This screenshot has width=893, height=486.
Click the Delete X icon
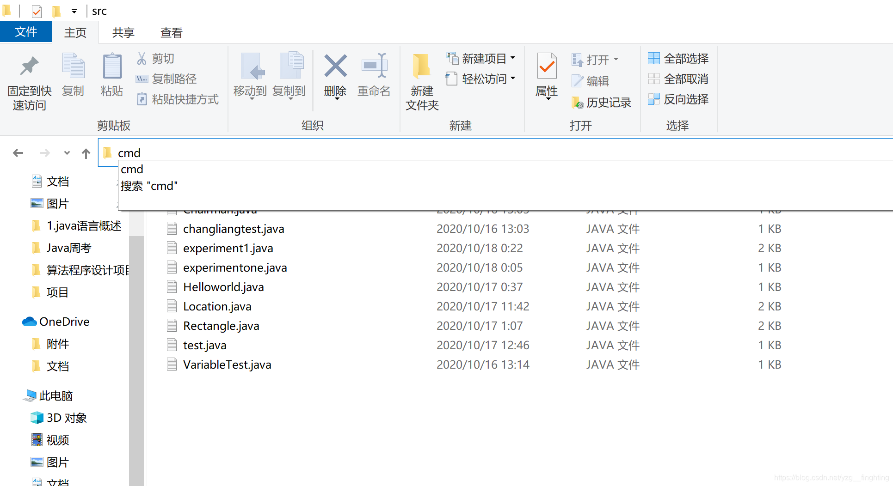336,66
